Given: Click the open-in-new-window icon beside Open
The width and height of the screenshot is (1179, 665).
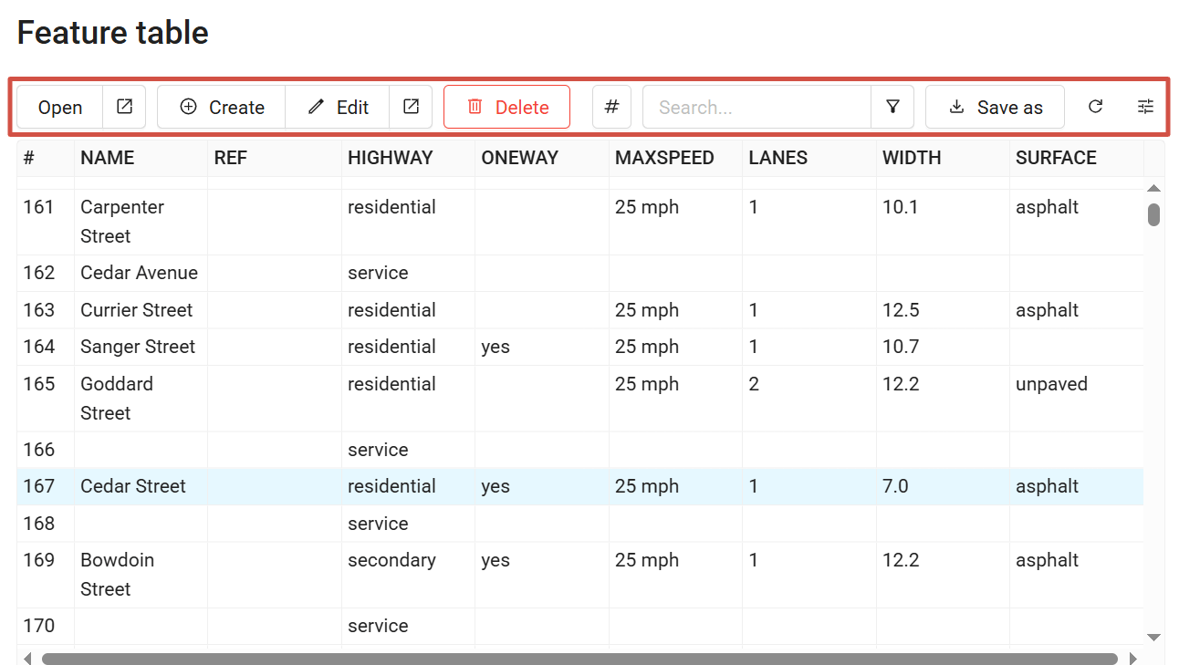Looking at the screenshot, I should click(124, 107).
